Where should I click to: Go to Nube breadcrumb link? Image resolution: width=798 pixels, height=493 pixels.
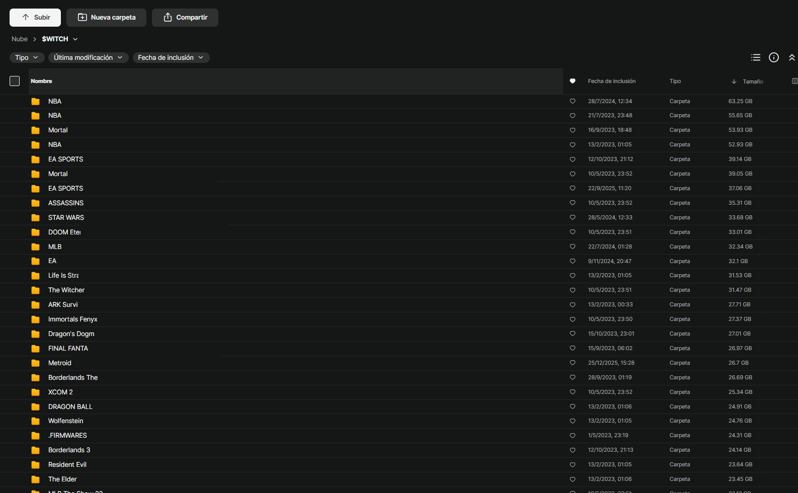(20, 39)
